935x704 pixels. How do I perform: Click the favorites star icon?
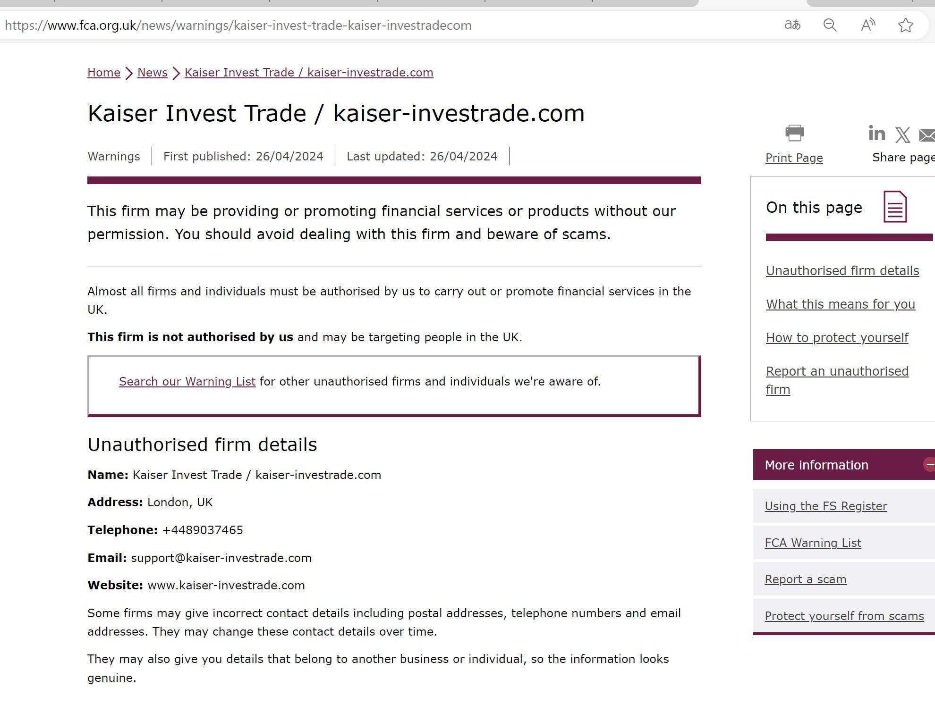pyautogui.click(x=905, y=25)
